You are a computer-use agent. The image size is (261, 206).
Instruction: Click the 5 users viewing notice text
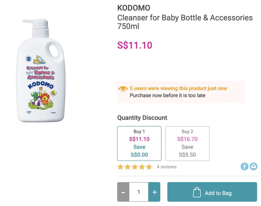click(178, 89)
